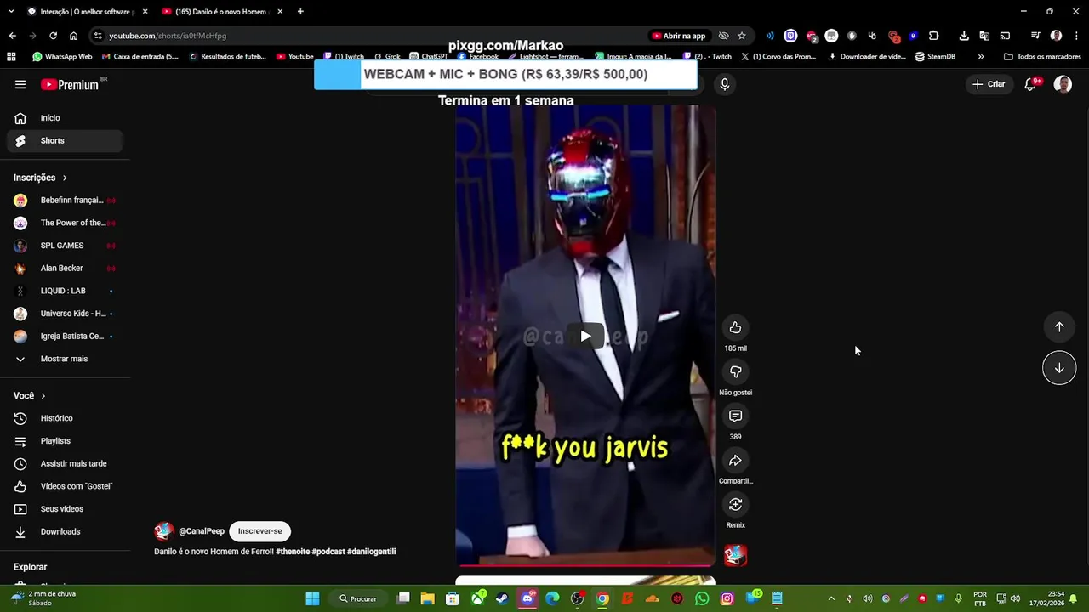This screenshot has width=1089, height=612.
Task: Click the cast screen icon
Action: coord(1005,36)
